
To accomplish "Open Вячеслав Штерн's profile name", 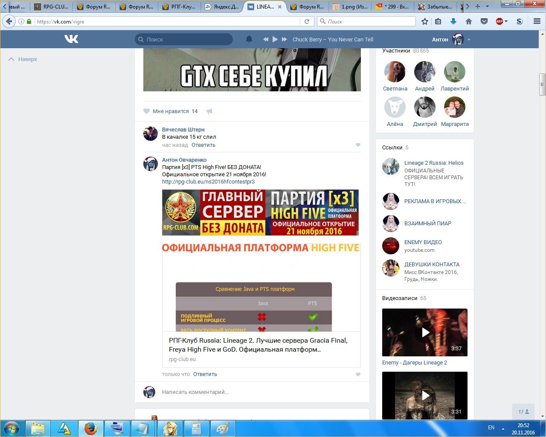I will click(x=183, y=130).
